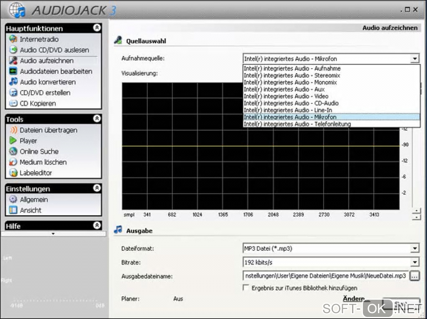Open the Dateiformat dropdown
Image resolution: width=427 pixels, height=319 pixels.
pyautogui.click(x=414, y=249)
